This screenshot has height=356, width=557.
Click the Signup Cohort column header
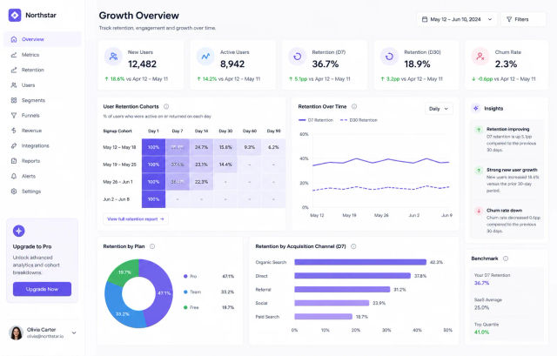pos(117,131)
